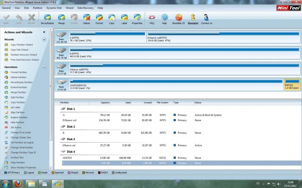Open the FAQ lifebuoy icon
The height and width of the screenshot is (188, 302).
[x=152, y=18]
